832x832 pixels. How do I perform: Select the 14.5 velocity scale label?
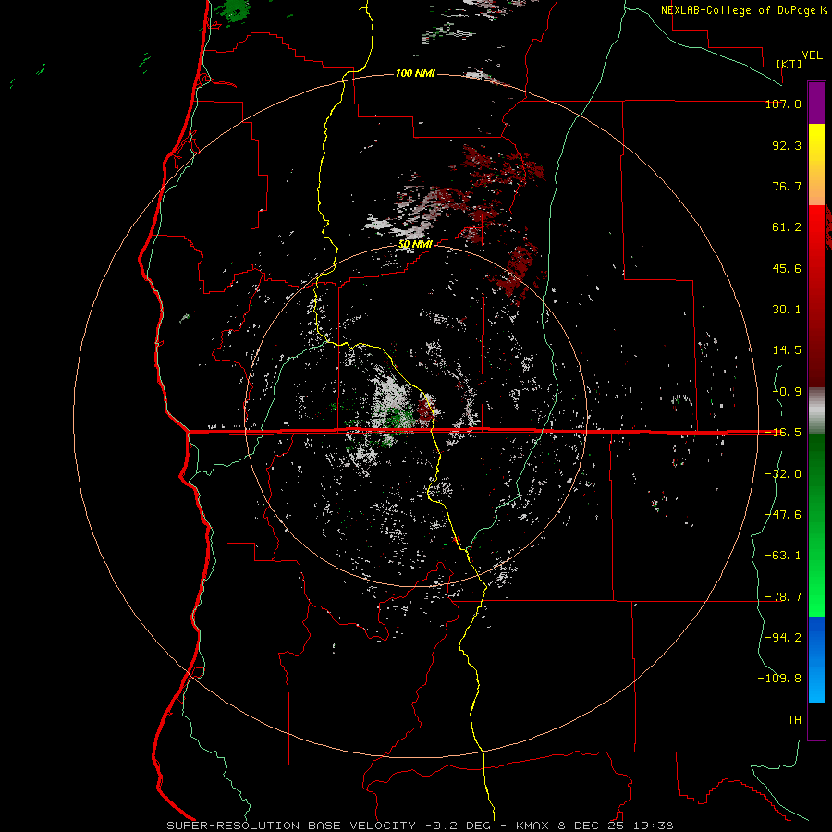787,350
